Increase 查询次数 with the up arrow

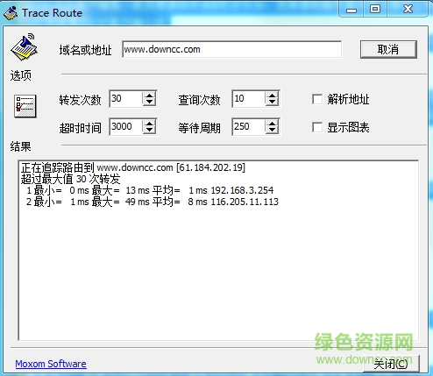tap(272, 96)
